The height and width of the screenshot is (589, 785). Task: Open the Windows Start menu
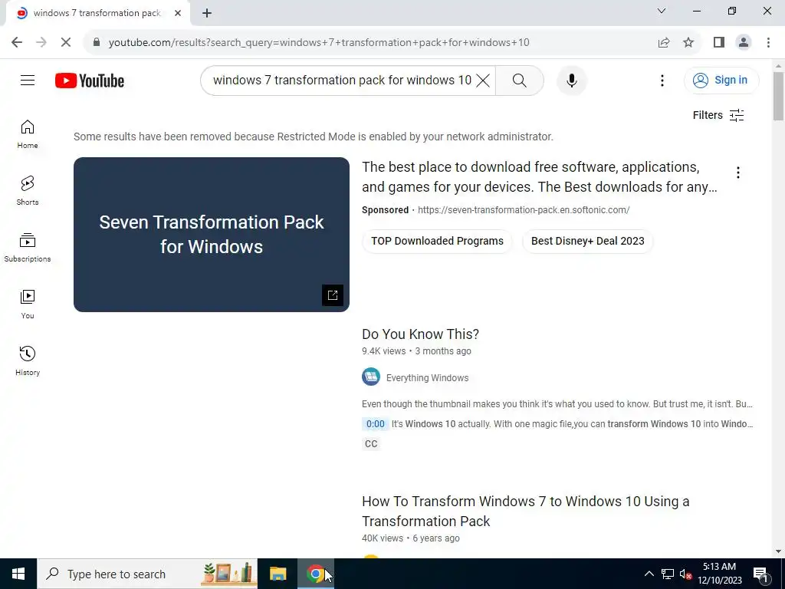coord(18,574)
